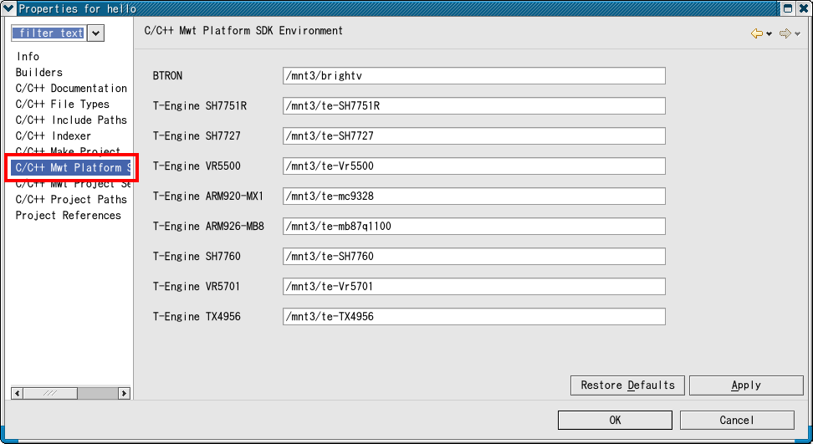Select Info in the properties list
The width and height of the screenshot is (813, 444).
tap(28, 57)
